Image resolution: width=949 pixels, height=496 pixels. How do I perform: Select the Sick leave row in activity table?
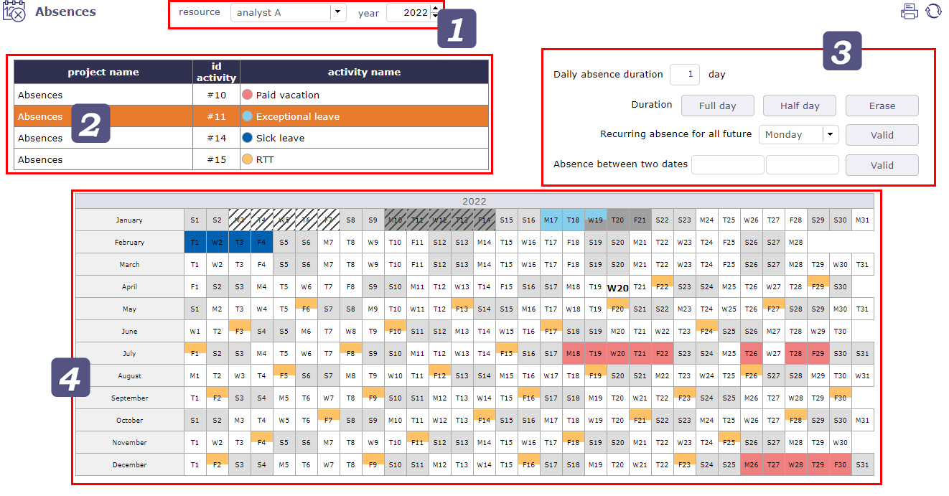point(323,137)
